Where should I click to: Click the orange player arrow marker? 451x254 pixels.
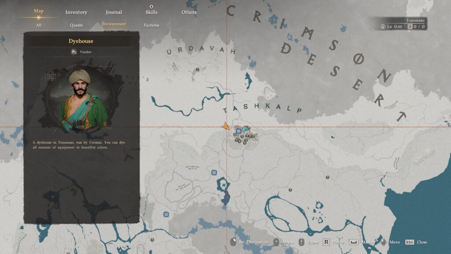pyautogui.click(x=225, y=126)
